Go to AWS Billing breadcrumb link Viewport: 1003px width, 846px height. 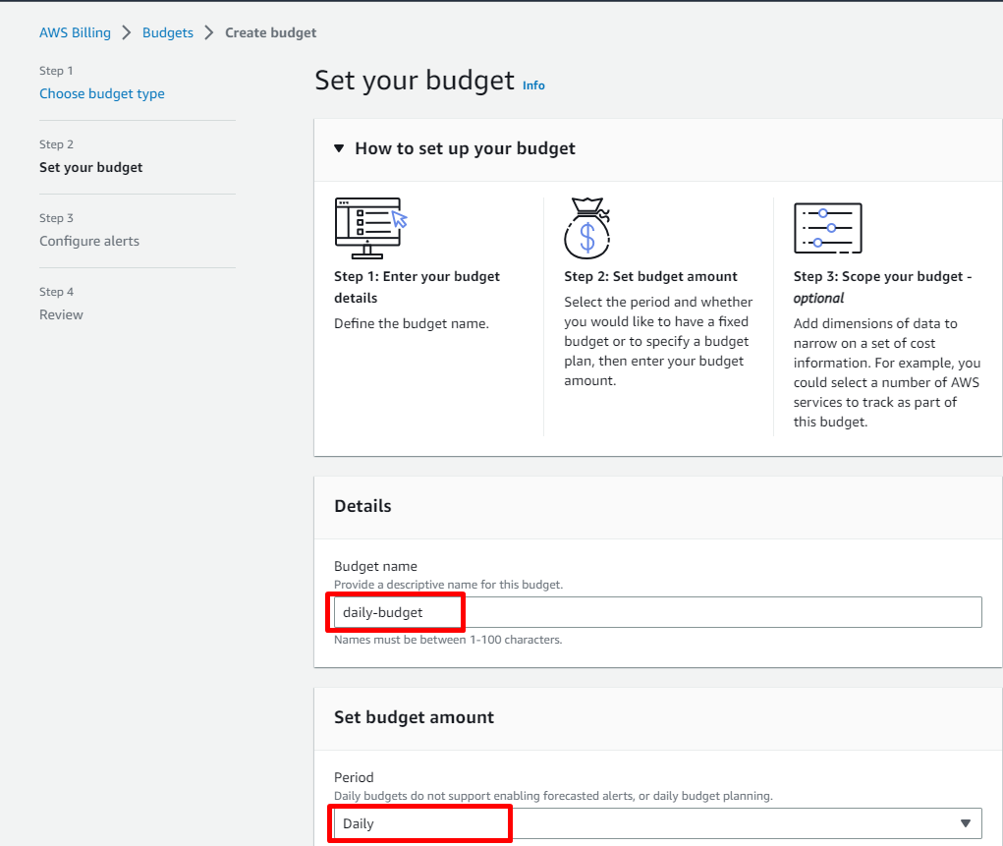(x=75, y=32)
